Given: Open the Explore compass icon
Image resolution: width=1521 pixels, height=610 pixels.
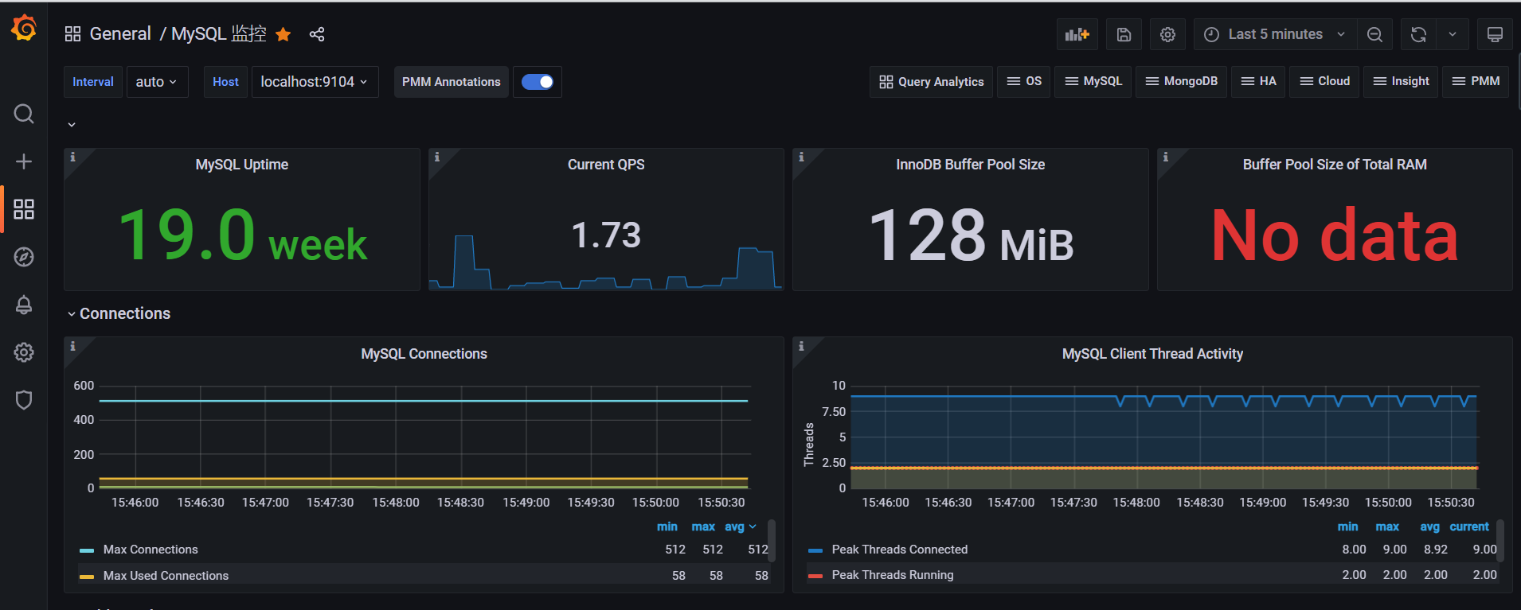Looking at the screenshot, I should [x=24, y=257].
